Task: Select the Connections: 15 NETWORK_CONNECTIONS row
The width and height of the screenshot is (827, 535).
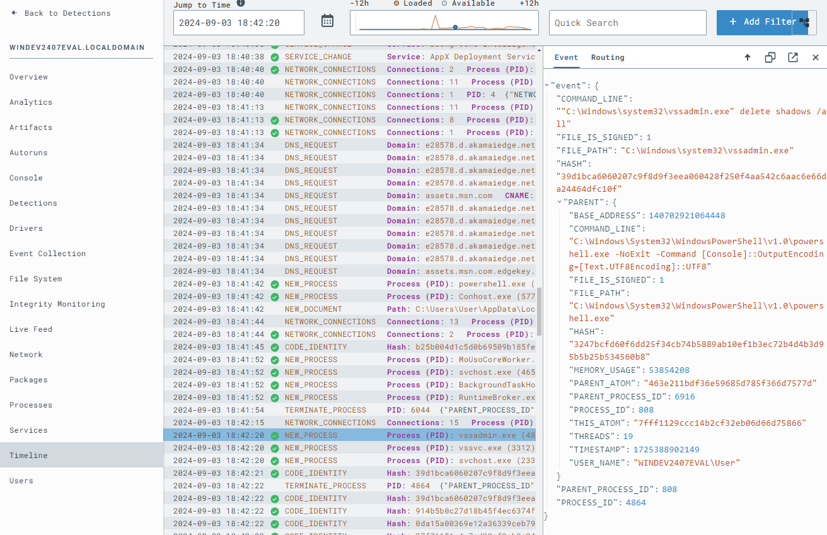Action: (349, 423)
